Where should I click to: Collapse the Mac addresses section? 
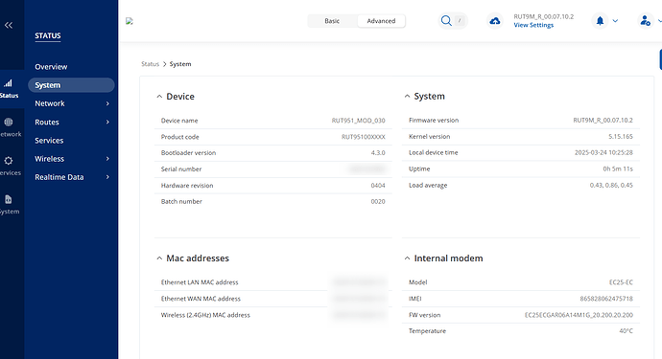159,258
